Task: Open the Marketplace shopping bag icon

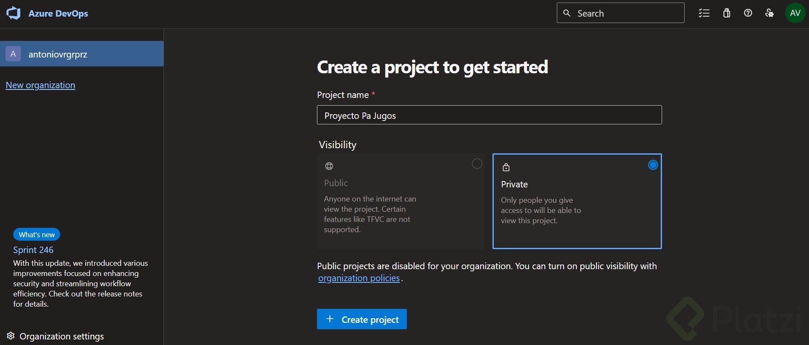Action: tap(727, 13)
